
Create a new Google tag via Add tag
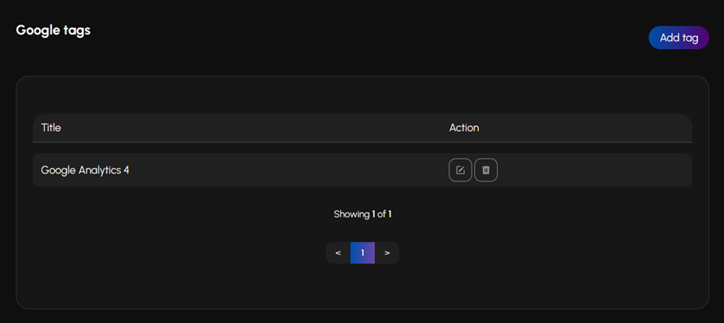point(679,38)
